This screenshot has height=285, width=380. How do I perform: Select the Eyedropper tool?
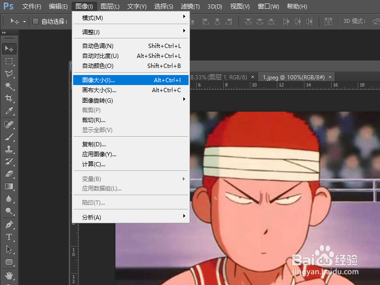9,111
